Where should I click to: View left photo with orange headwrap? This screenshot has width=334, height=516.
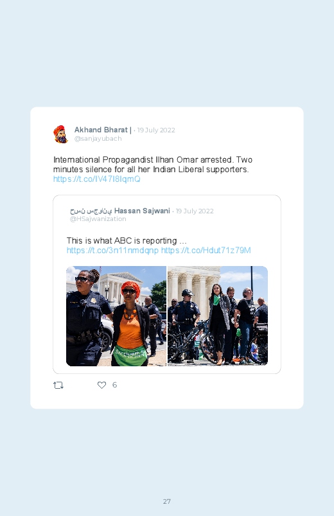tap(116, 316)
